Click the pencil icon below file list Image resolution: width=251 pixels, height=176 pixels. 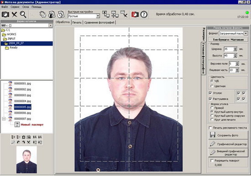click(13, 142)
